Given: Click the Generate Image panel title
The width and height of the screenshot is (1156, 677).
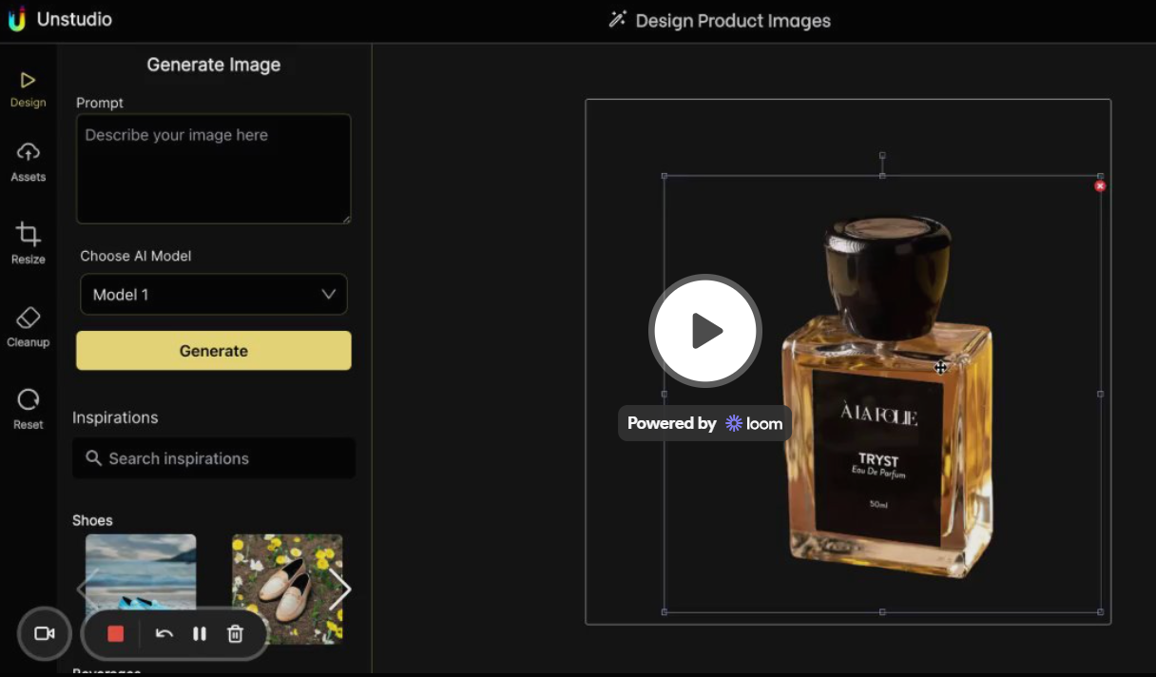Looking at the screenshot, I should tap(214, 65).
